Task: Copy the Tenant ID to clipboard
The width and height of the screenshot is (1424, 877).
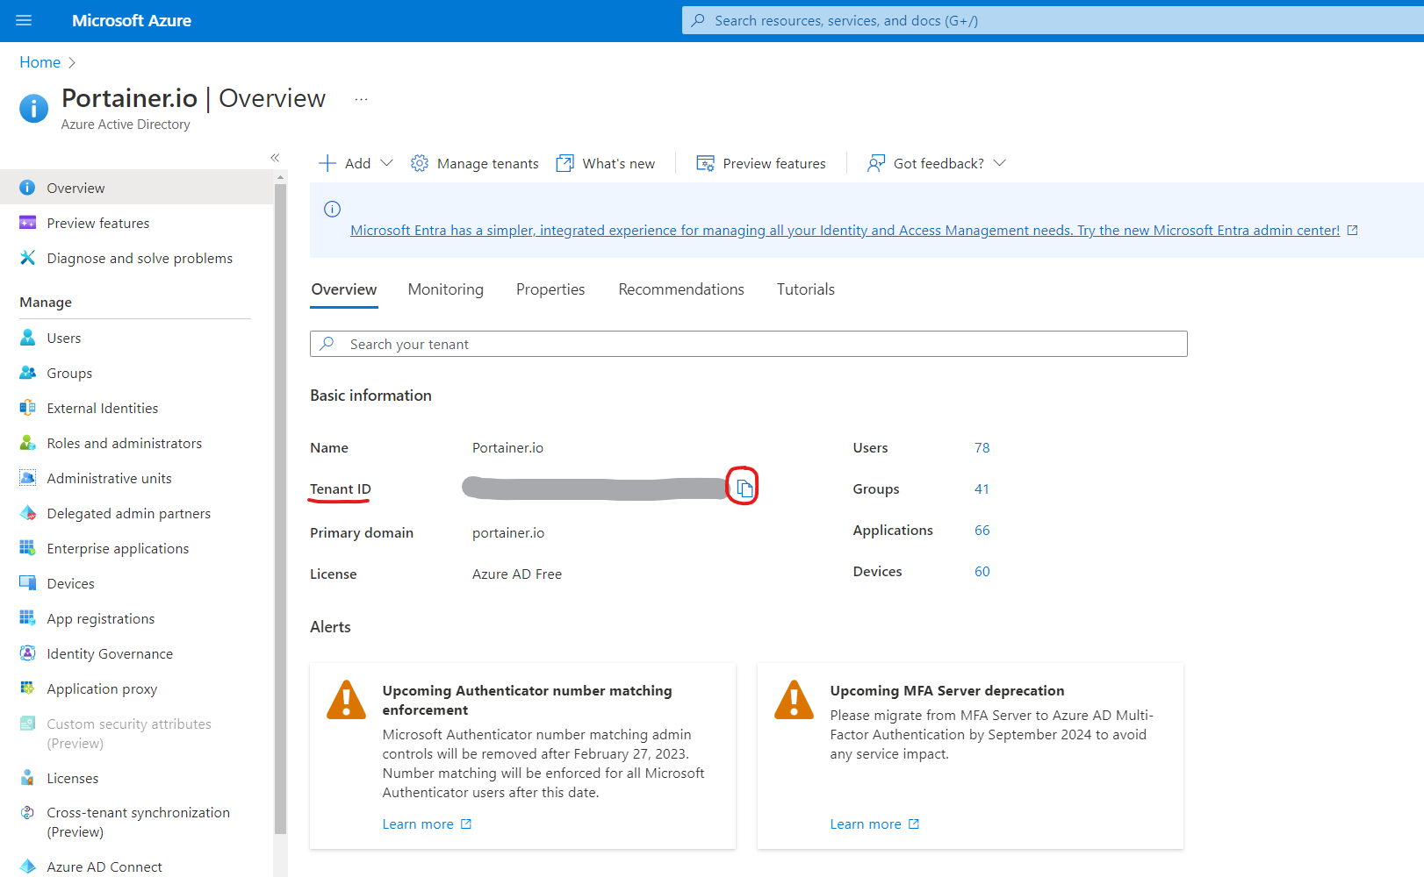Action: point(744,488)
